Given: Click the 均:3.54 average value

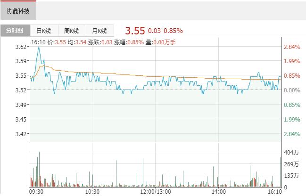Looking at the screenshot, I should [77, 42].
